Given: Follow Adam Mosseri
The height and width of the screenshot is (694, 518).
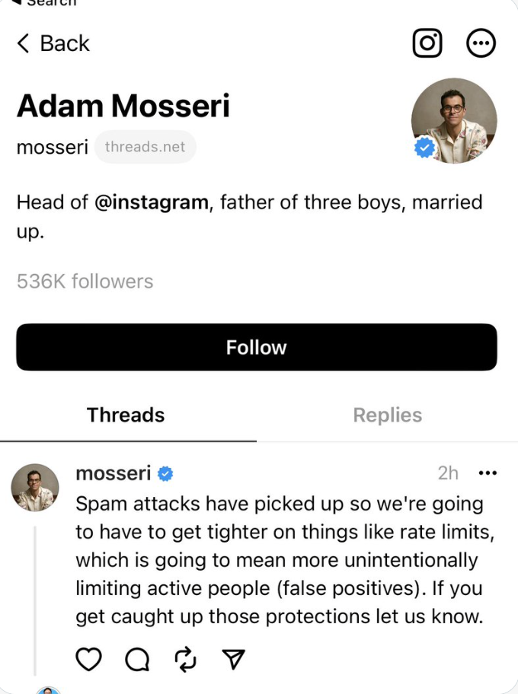Looking at the screenshot, I should click(x=256, y=347).
